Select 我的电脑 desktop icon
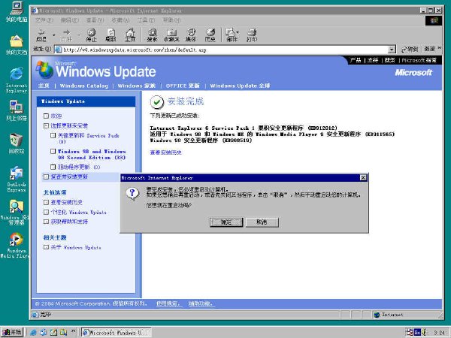This screenshot has height=338, width=451. 17,12
